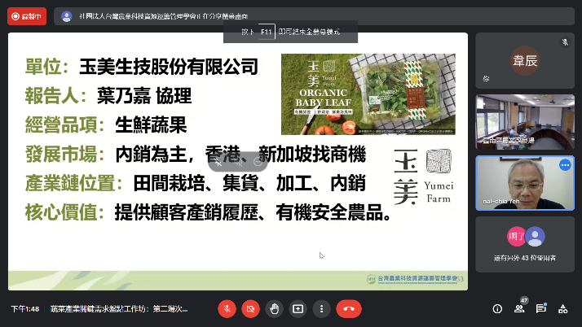Viewport: 582px width, 327px height.
Task: Open the meeting details info icon
Action: 497,309
